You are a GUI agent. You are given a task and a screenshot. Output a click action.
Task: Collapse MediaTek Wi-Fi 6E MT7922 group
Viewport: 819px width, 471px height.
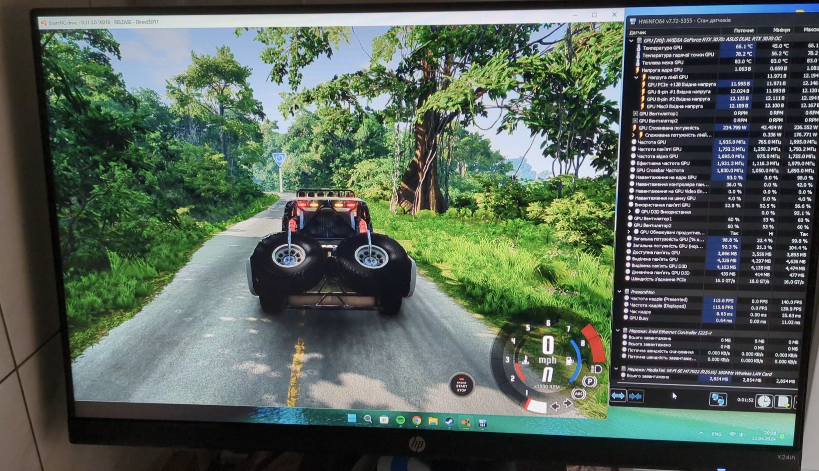tap(616, 369)
